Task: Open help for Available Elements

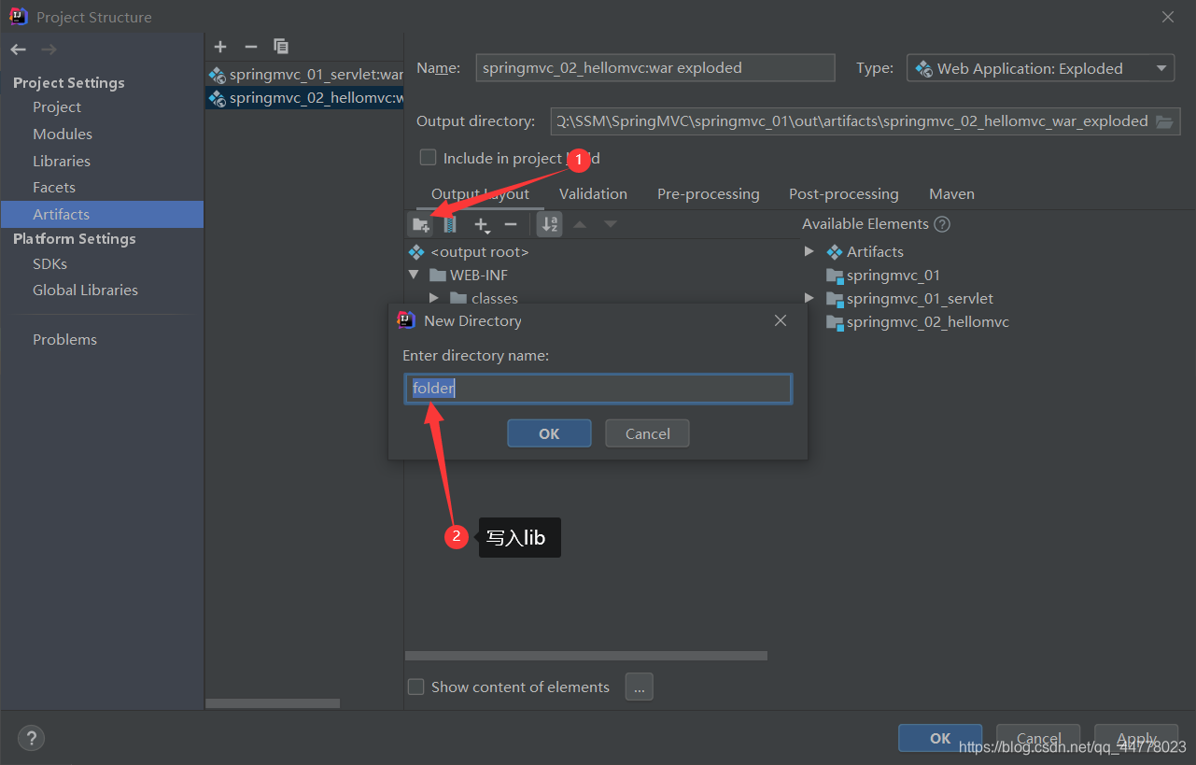Action: click(942, 224)
